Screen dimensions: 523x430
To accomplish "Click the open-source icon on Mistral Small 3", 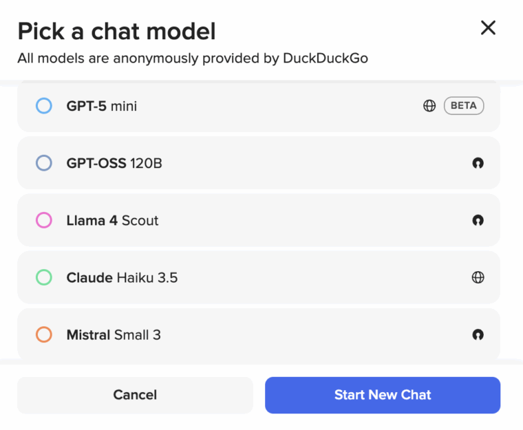I will pyautogui.click(x=478, y=334).
